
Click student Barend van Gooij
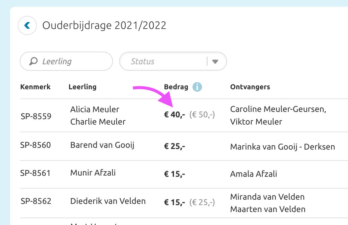(x=102, y=145)
